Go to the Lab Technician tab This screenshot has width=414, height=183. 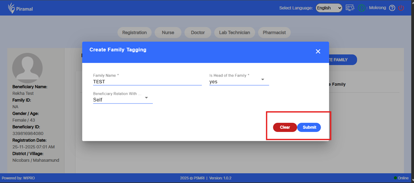pyautogui.click(x=234, y=33)
